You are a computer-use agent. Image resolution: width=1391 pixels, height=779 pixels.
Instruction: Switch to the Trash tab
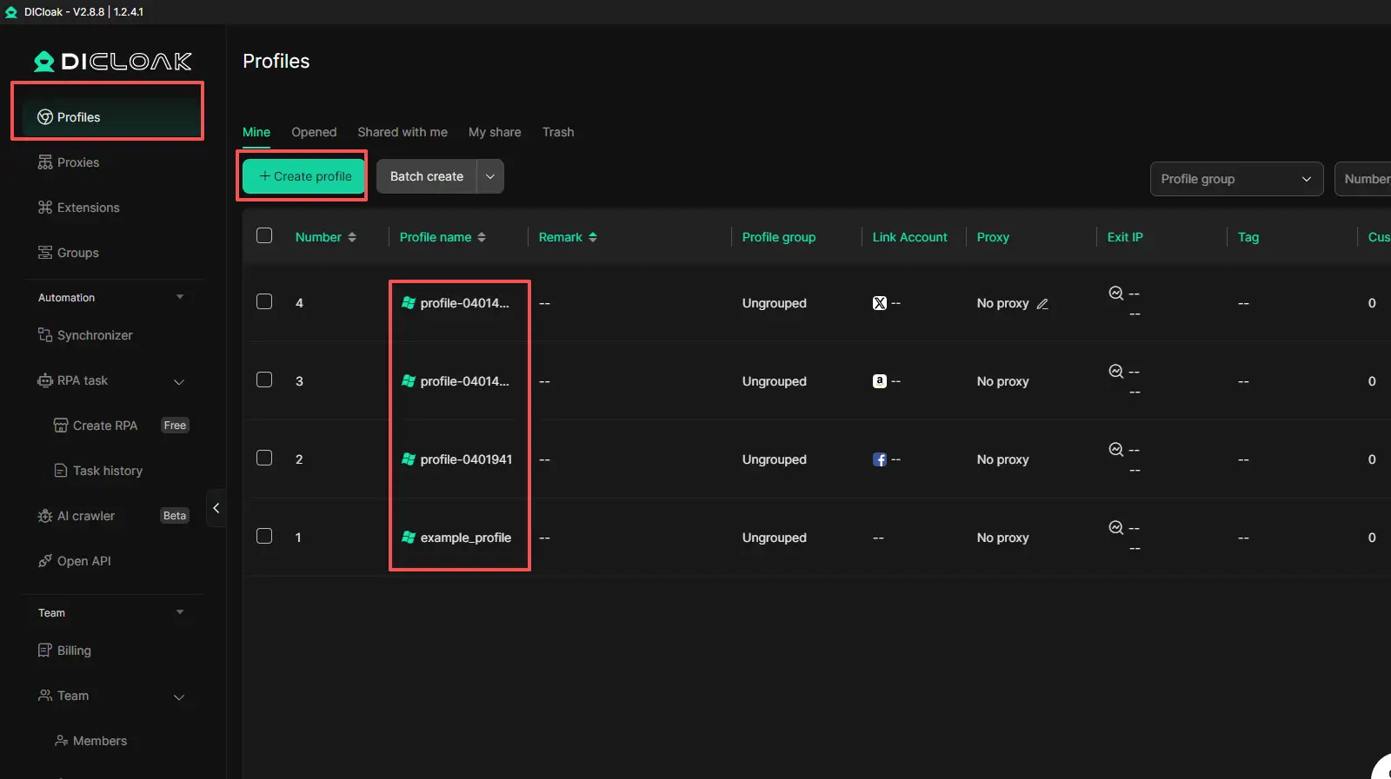pos(557,132)
